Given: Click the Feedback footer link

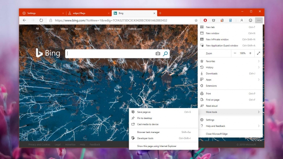Looking at the screenshot, I should 95,145.
